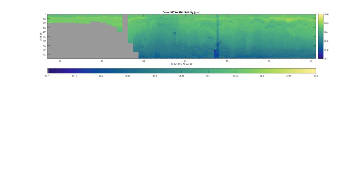The image size is (363, 188).
Task: Click the vertical colorbar beside the plot
Action: (x=320, y=36)
